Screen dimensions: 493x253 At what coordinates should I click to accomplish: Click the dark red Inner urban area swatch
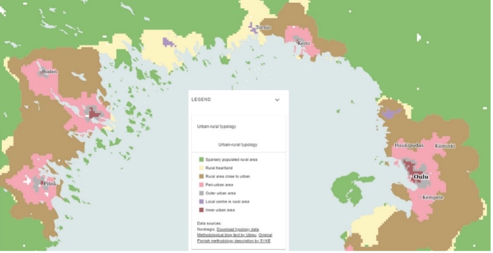(201, 210)
